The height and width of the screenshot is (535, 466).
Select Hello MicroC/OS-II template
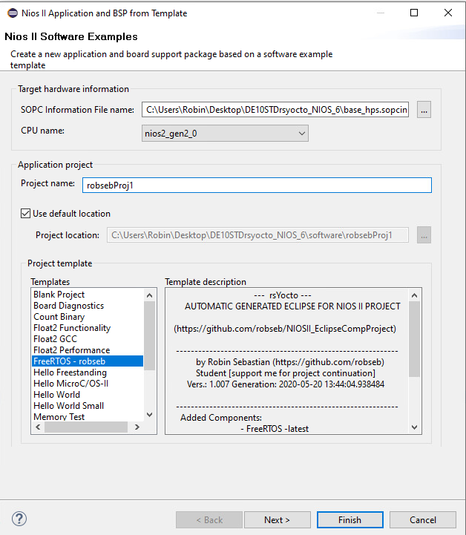[70, 384]
